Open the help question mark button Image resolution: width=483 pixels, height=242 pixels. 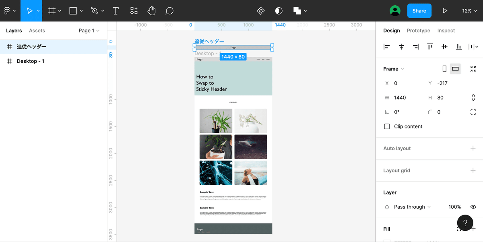pyautogui.click(x=465, y=223)
